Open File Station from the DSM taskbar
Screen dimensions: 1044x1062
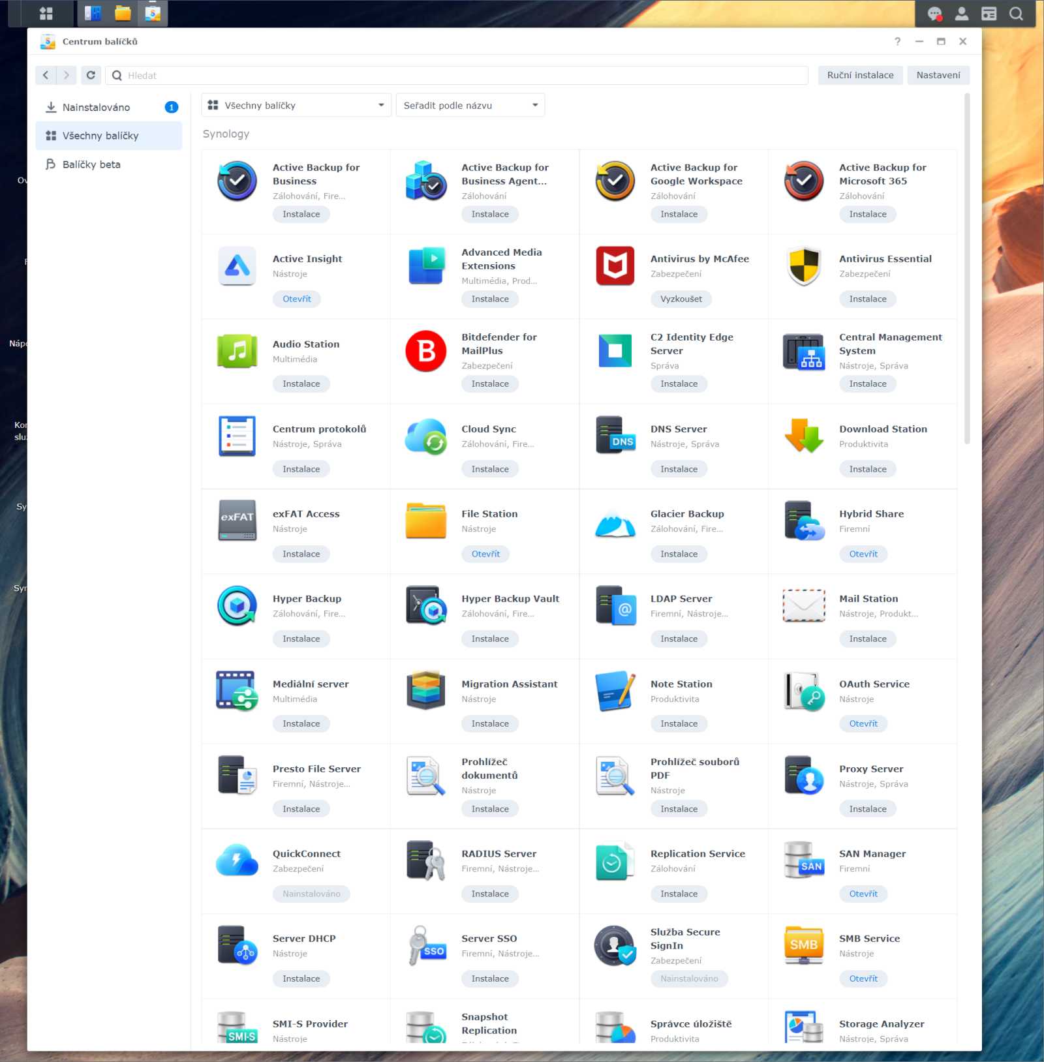123,13
